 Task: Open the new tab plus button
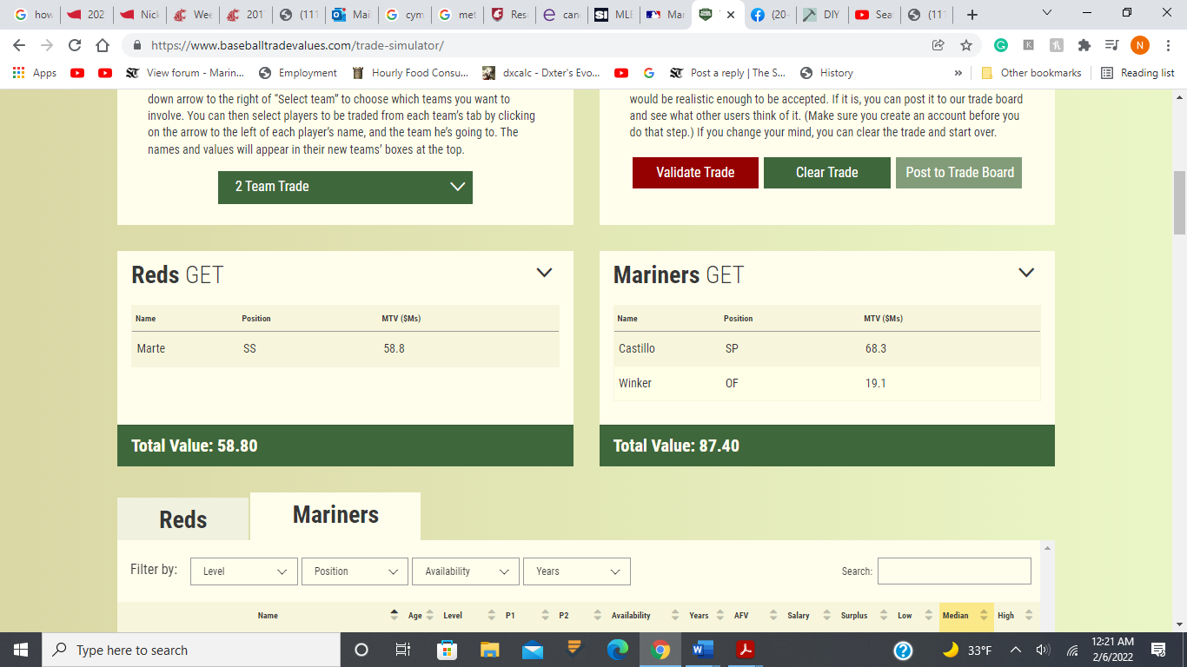(x=972, y=15)
